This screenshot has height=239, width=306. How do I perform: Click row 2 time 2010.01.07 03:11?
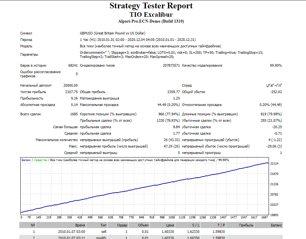click(72, 238)
